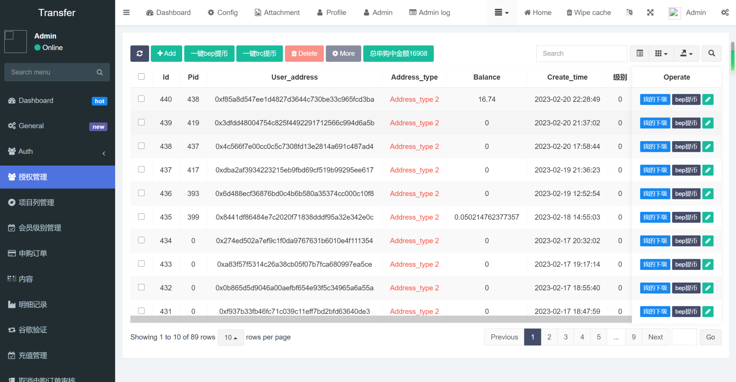Click the refresh table icon button
This screenshot has height=382, width=736.
[139, 53]
